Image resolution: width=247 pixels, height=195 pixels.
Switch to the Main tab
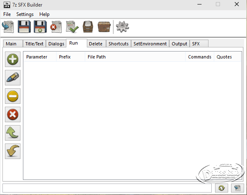click(13, 44)
